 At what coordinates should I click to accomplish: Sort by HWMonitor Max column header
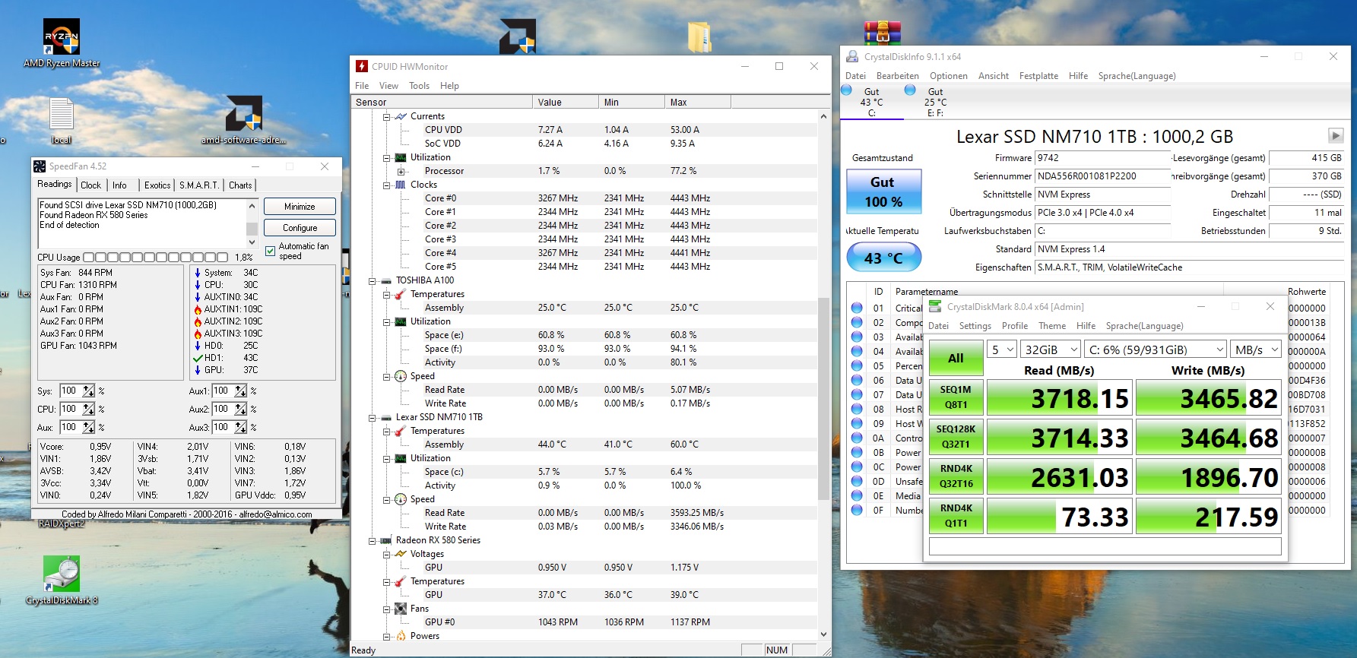(697, 102)
